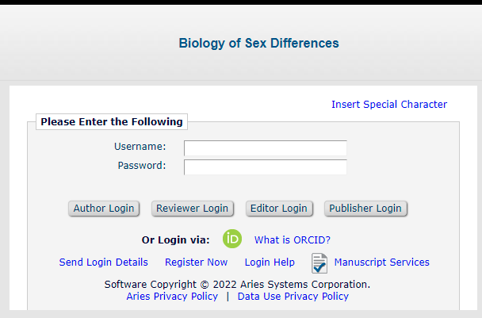Click into the Username input field
This screenshot has width=482, height=318.
265,148
